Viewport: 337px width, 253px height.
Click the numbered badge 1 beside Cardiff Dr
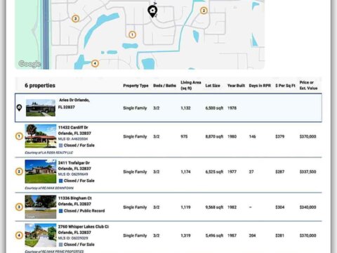point(19,136)
